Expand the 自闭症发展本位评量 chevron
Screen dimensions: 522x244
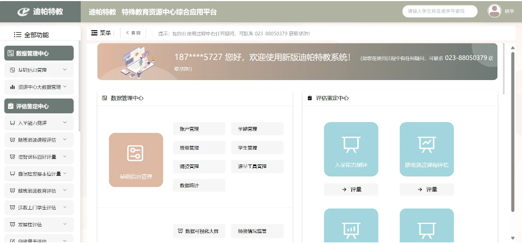(x=65, y=173)
